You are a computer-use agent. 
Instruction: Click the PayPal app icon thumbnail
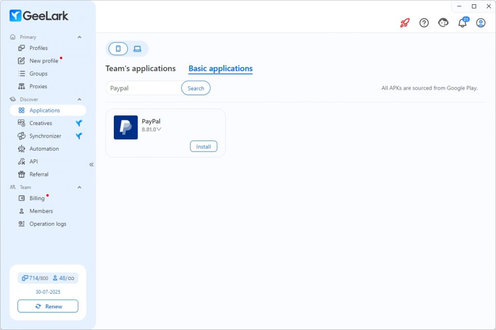(125, 127)
